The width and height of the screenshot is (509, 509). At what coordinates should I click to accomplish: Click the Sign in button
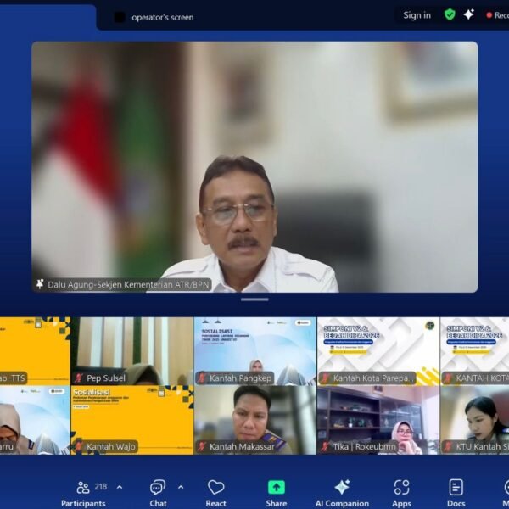417,15
